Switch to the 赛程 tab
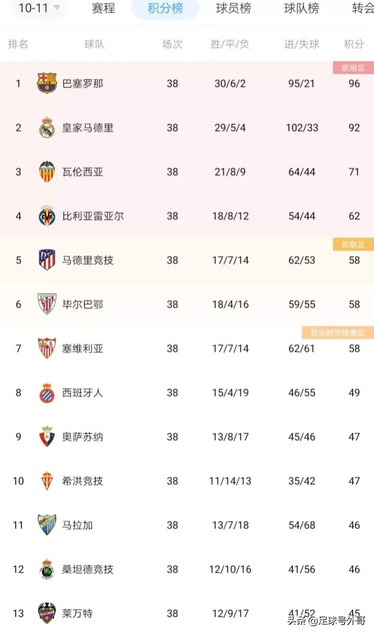Screen dimensions: 374x634 [104, 8]
